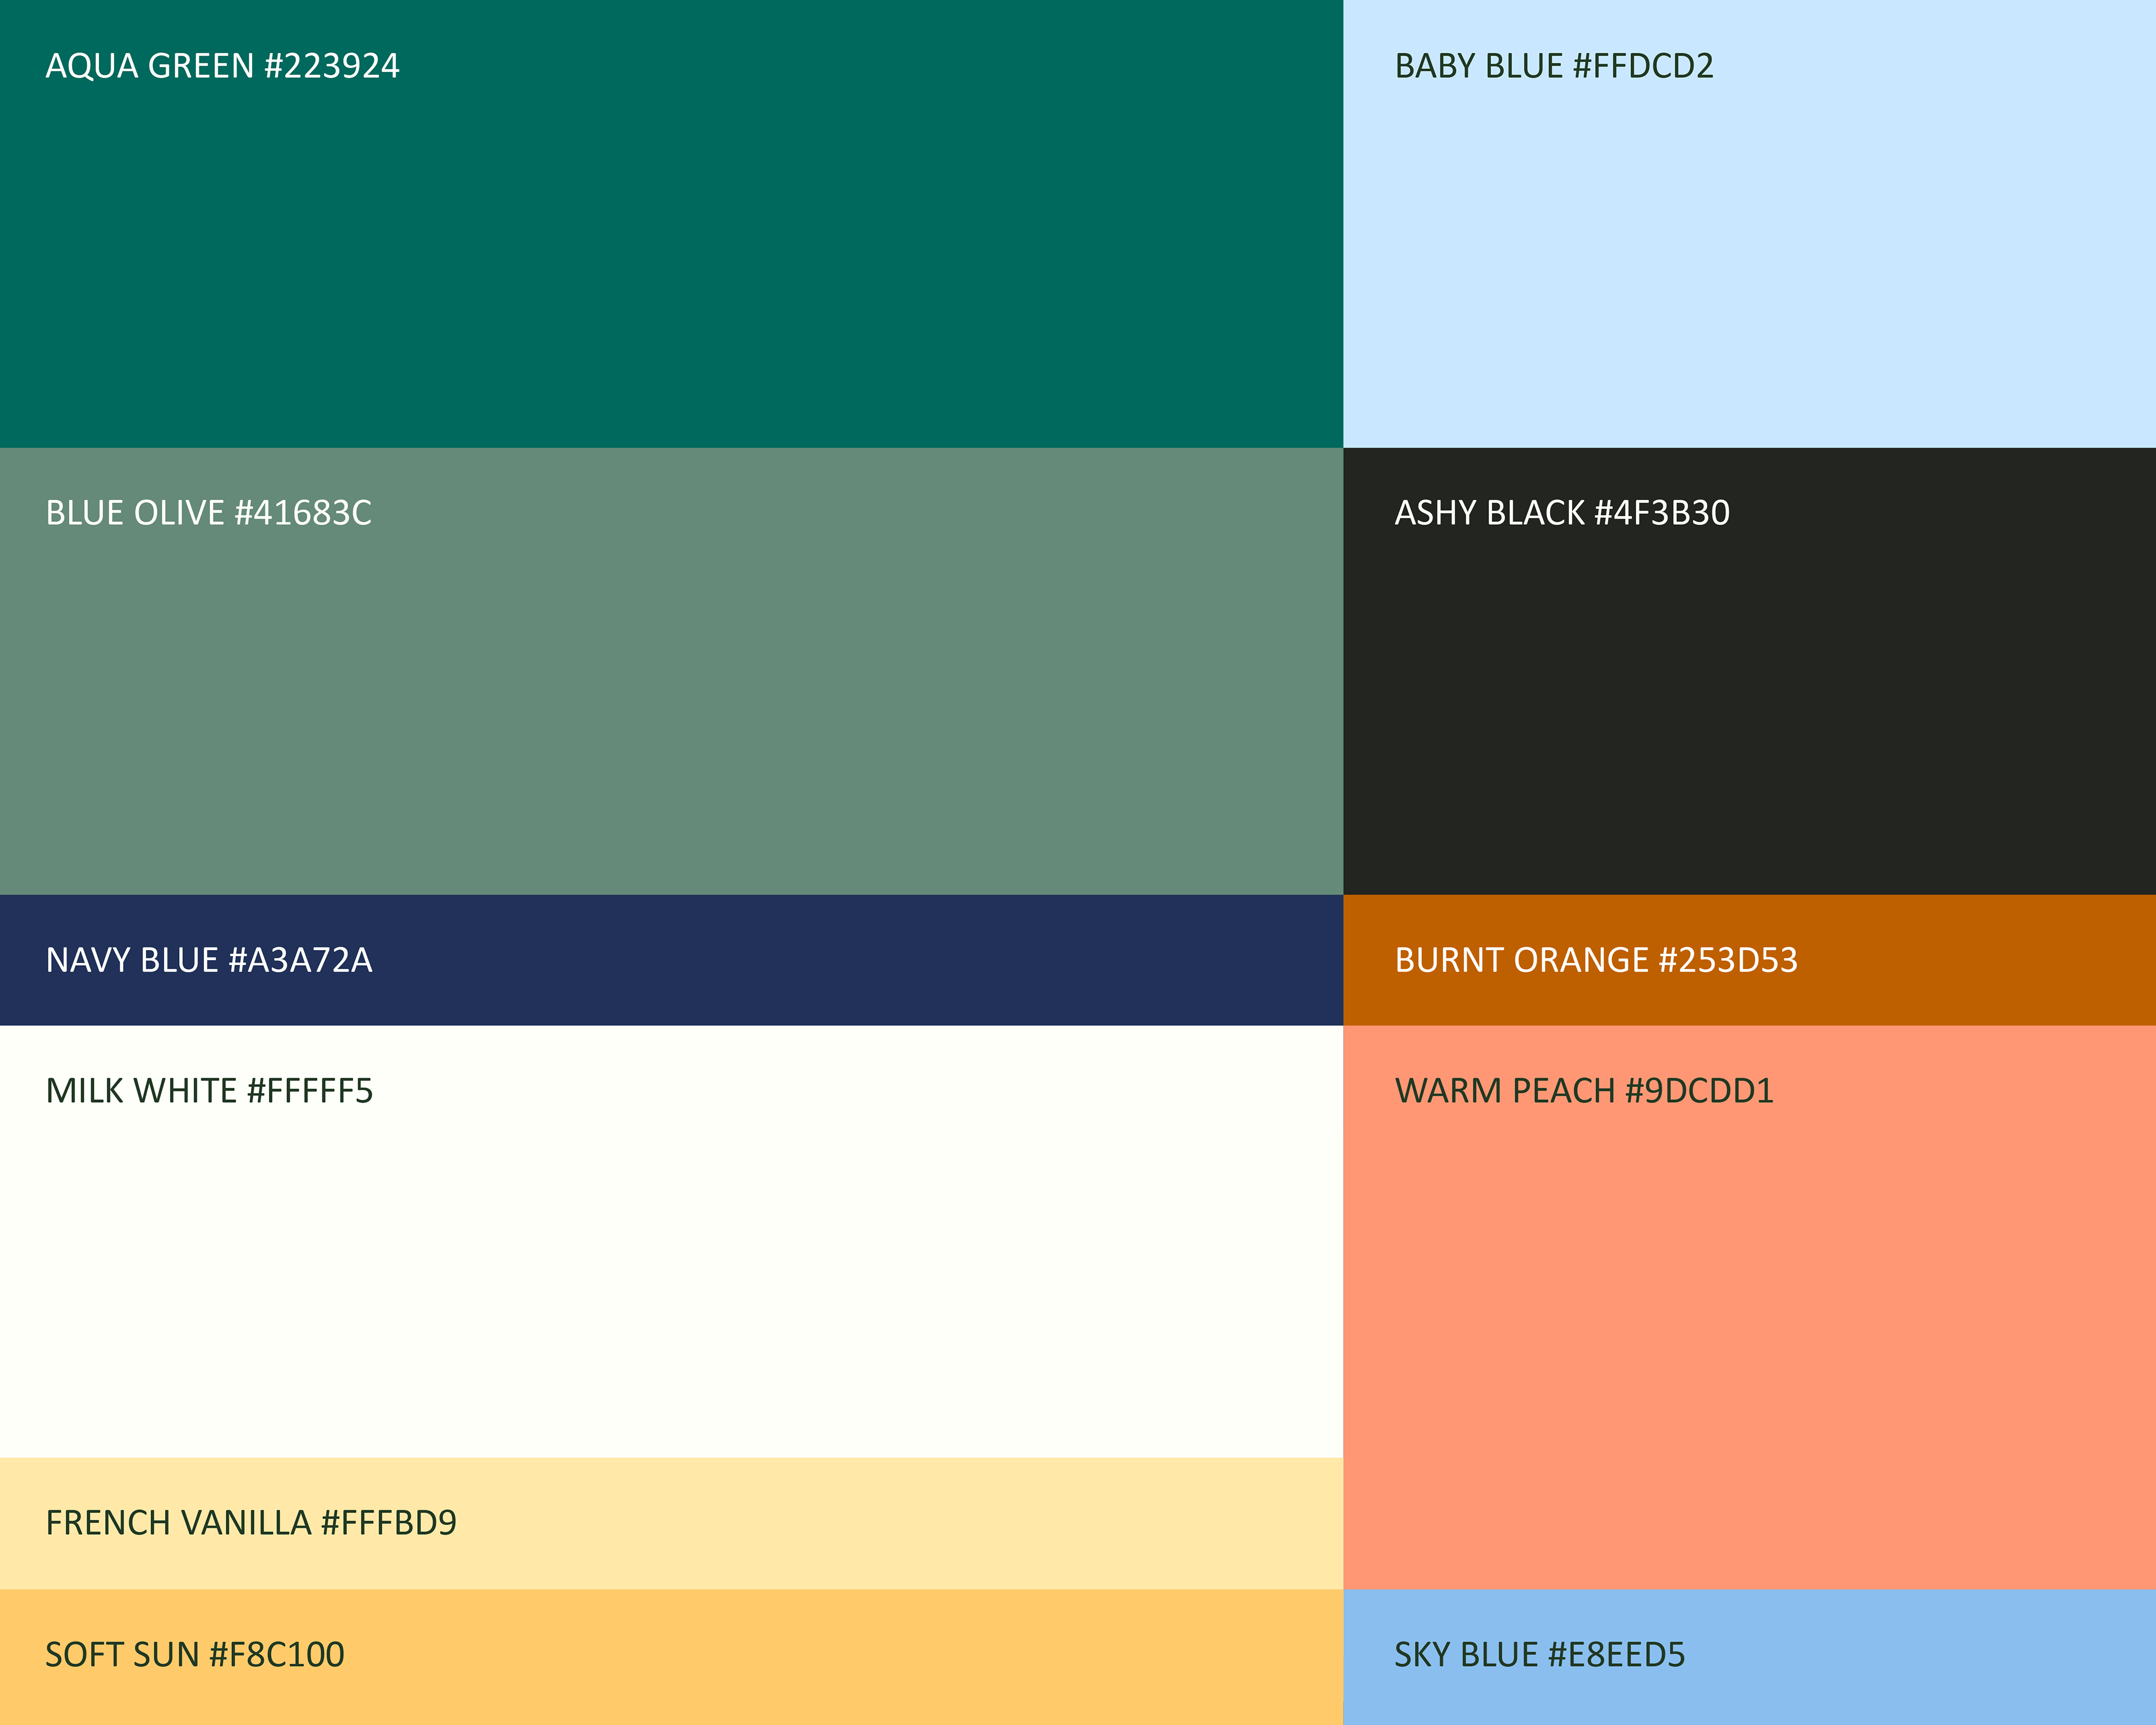Click the MILK WHITE #FFFFF5 text
The height and width of the screenshot is (1725, 2156).
(x=209, y=1090)
